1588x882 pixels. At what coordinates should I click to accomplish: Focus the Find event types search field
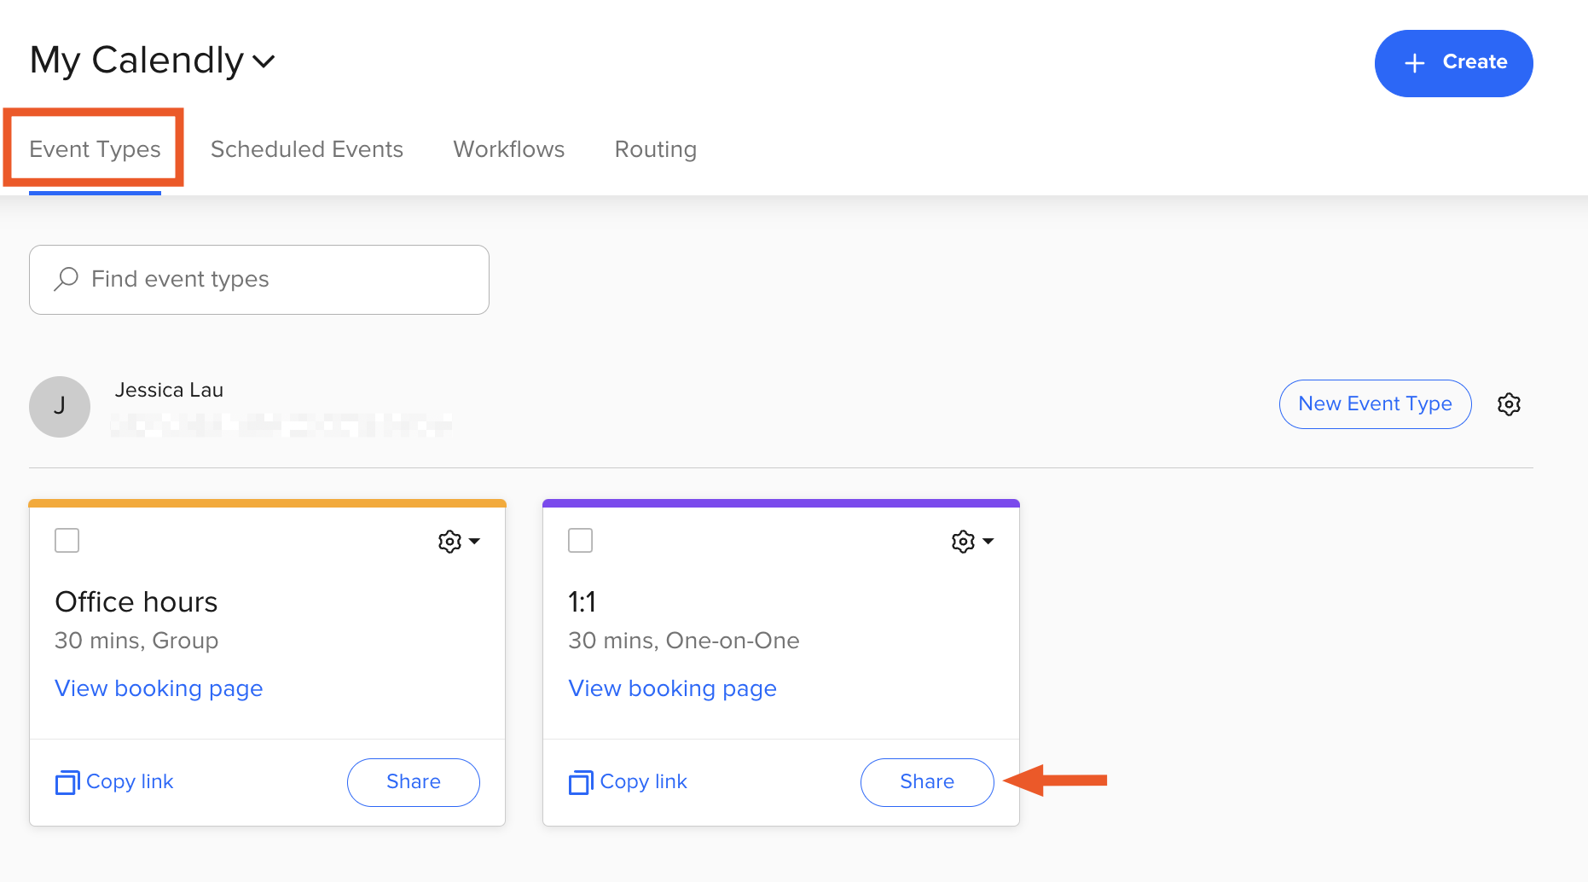pyautogui.click(x=259, y=280)
